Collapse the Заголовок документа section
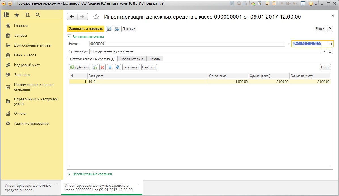The image size is (339, 196). coord(69,37)
